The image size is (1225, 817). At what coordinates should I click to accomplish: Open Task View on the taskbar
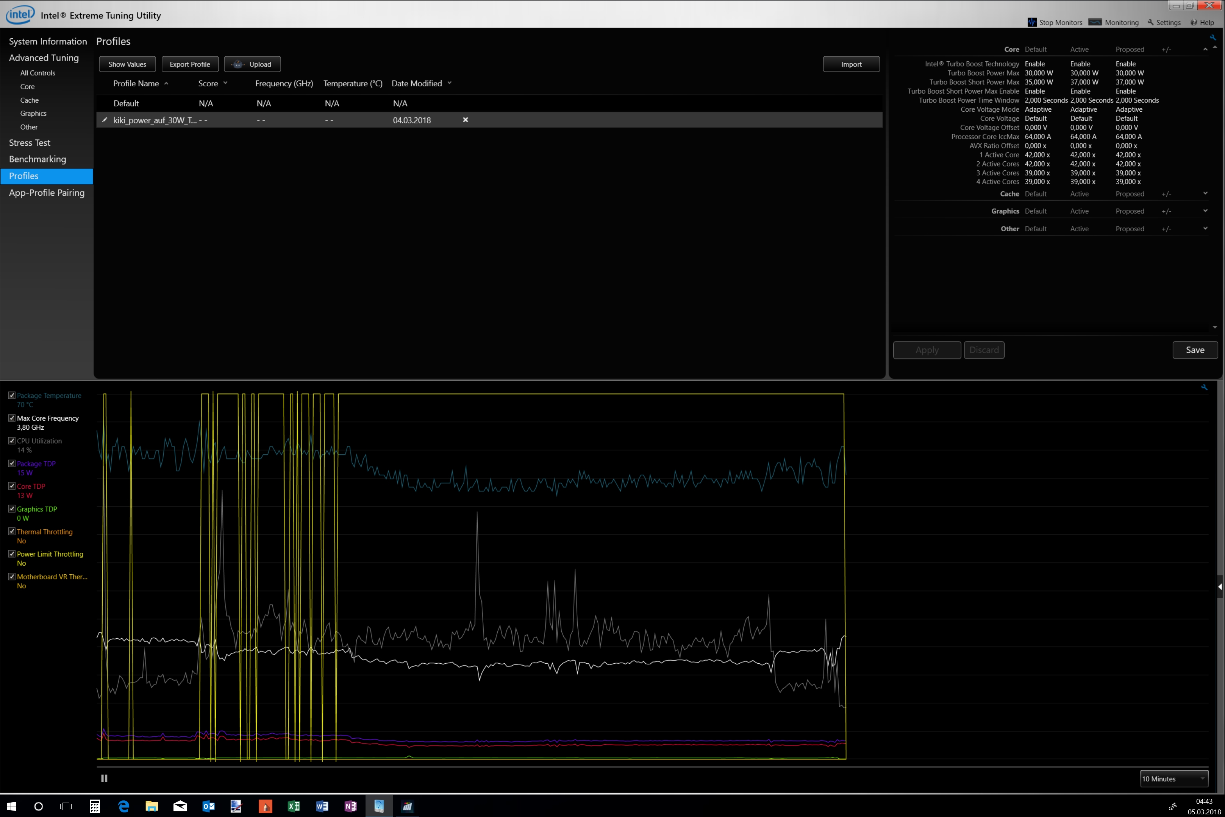(x=66, y=806)
